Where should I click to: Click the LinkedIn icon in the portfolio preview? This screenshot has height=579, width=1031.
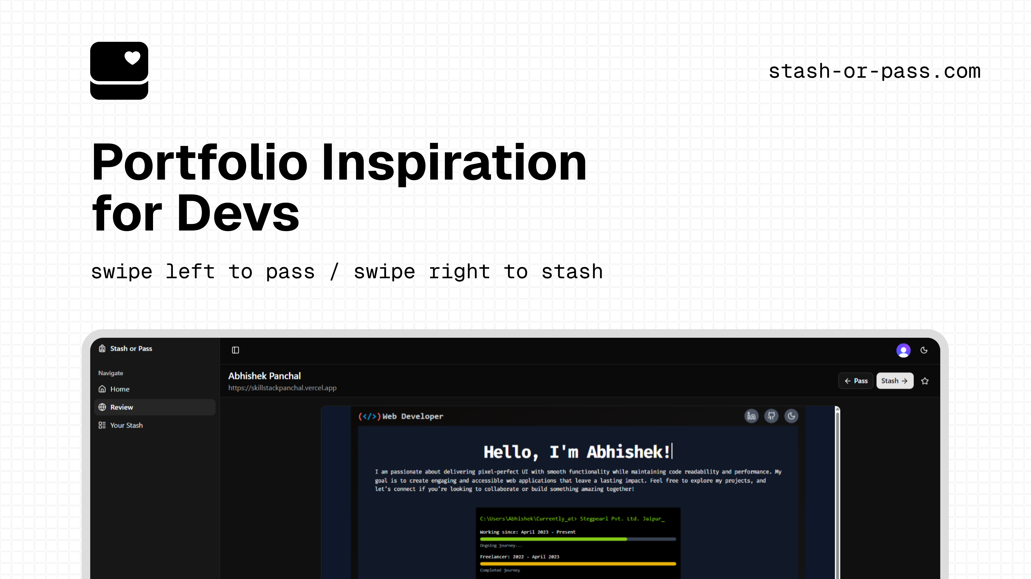(x=751, y=416)
